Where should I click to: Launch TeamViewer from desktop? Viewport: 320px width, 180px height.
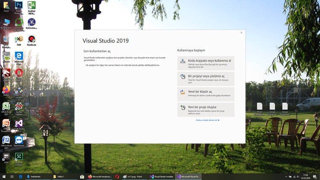pyautogui.click(x=19, y=140)
